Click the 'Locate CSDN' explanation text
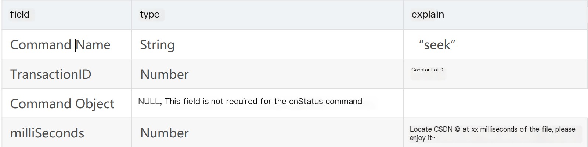 (431, 129)
